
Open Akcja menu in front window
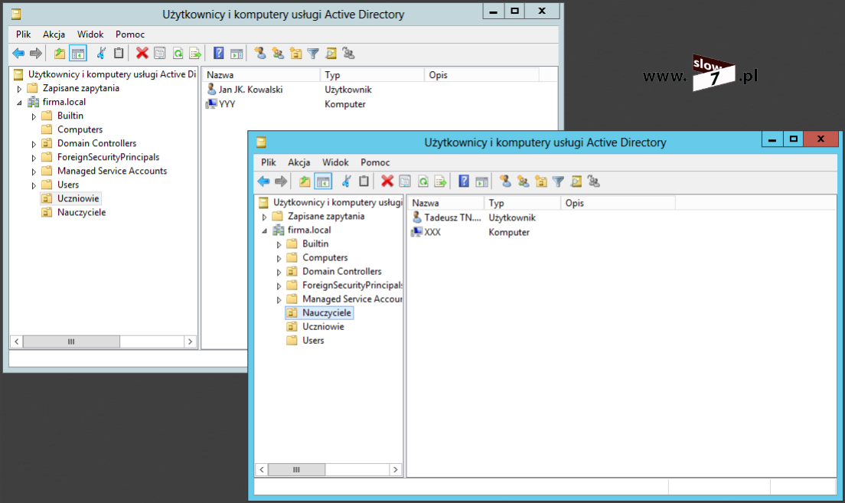[299, 162]
